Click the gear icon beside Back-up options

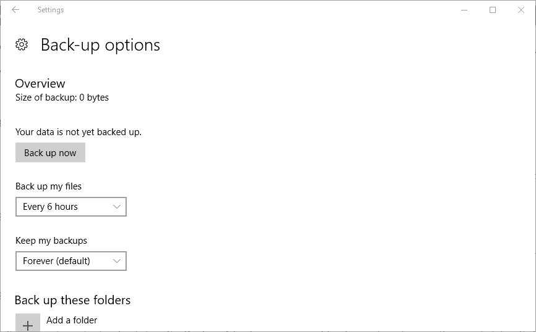pos(22,44)
